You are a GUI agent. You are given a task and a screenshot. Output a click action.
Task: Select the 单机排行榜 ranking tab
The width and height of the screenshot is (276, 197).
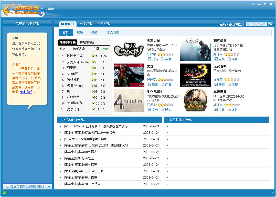coord(87,42)
